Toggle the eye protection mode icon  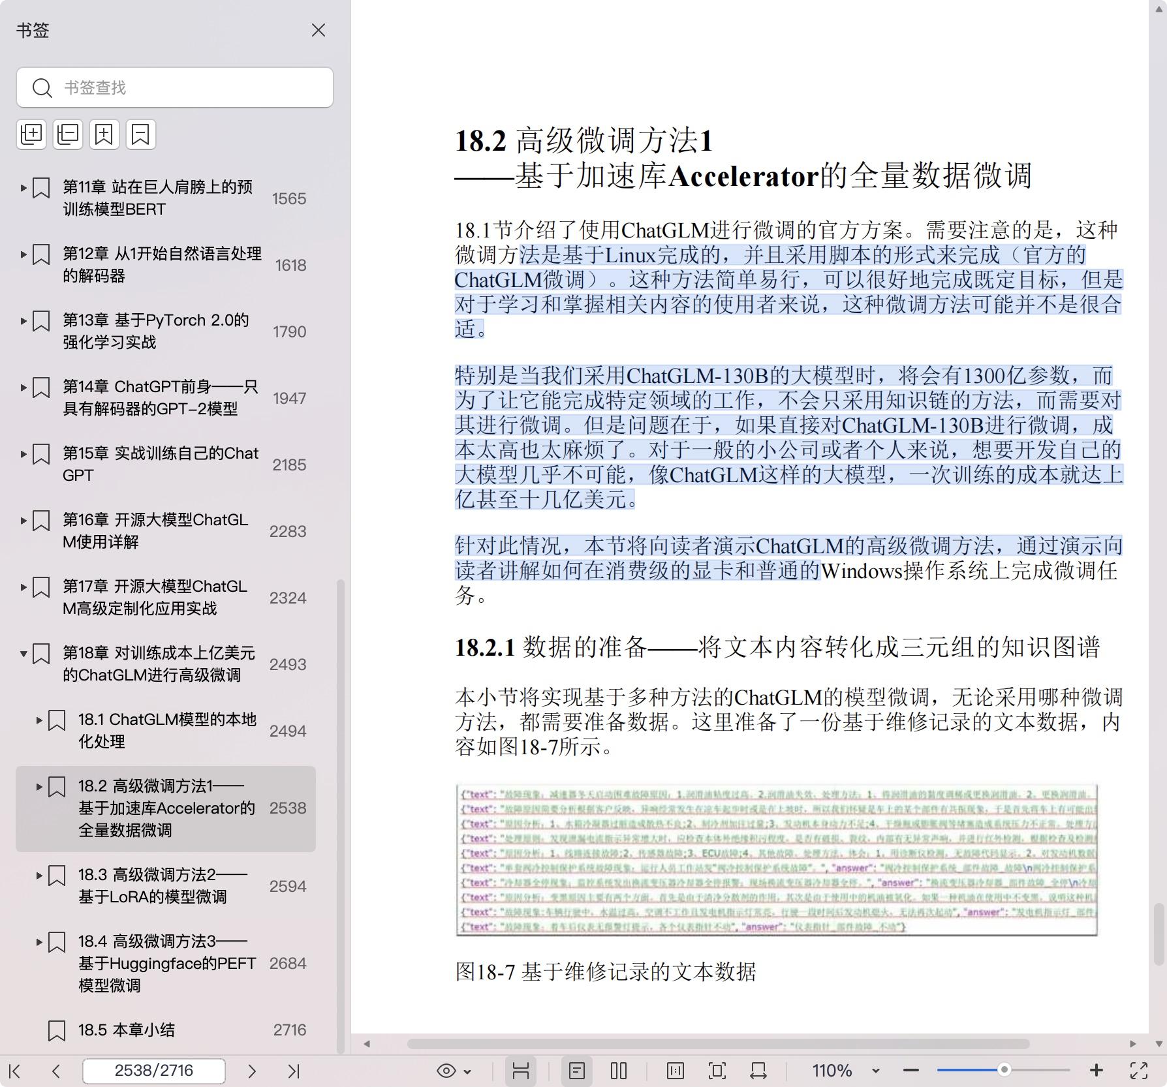click(x=446, y=1071)
